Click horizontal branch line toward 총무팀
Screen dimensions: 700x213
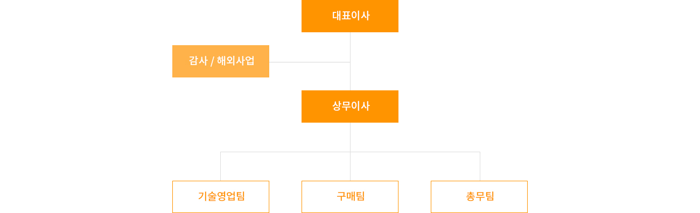pos(415,152)
